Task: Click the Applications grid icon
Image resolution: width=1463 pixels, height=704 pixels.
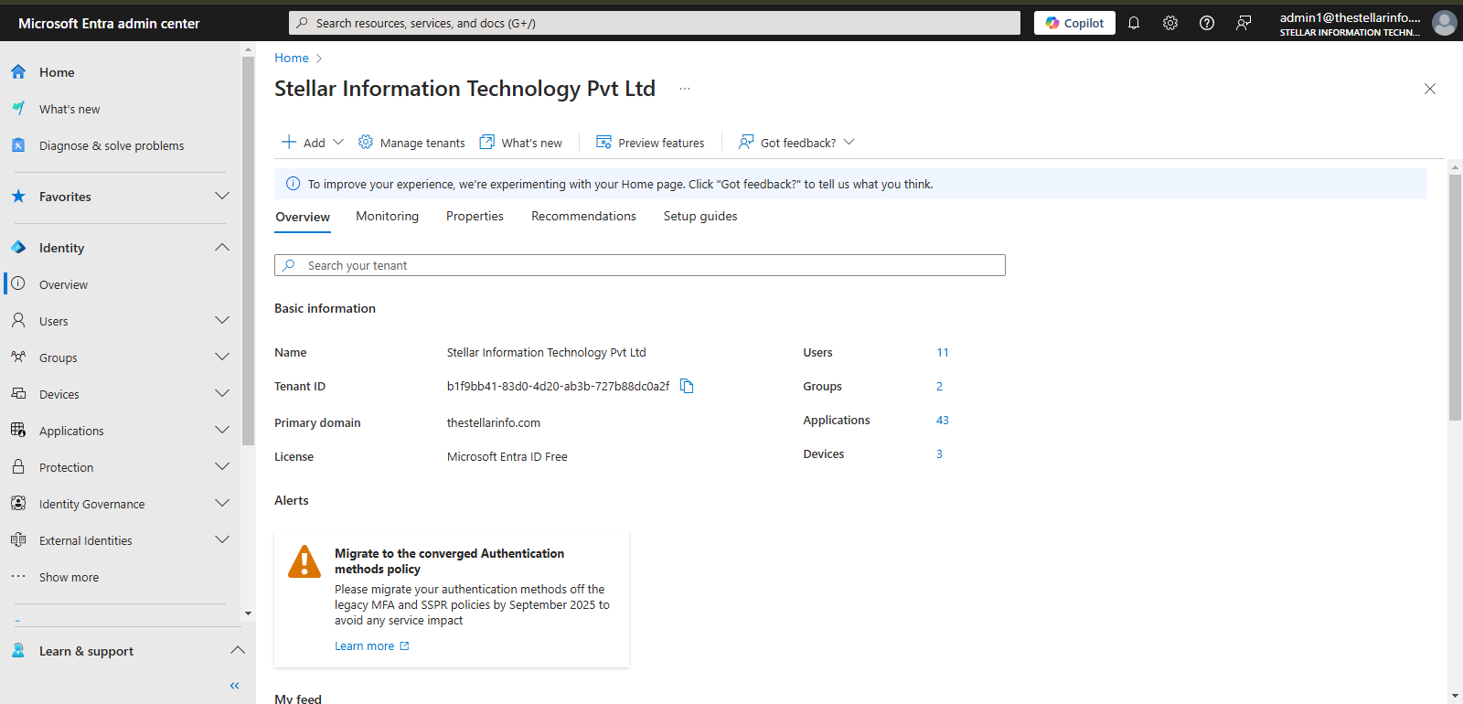Action: (x=18, y=430)
